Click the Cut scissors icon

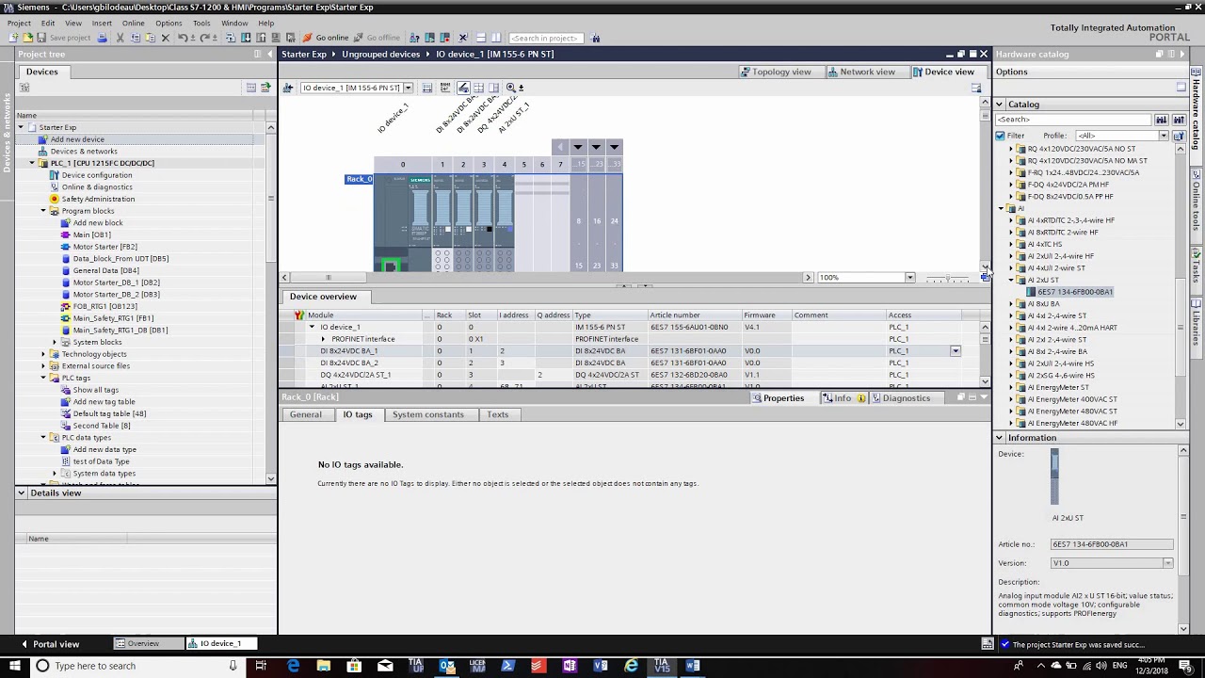[x=120, y=38]
